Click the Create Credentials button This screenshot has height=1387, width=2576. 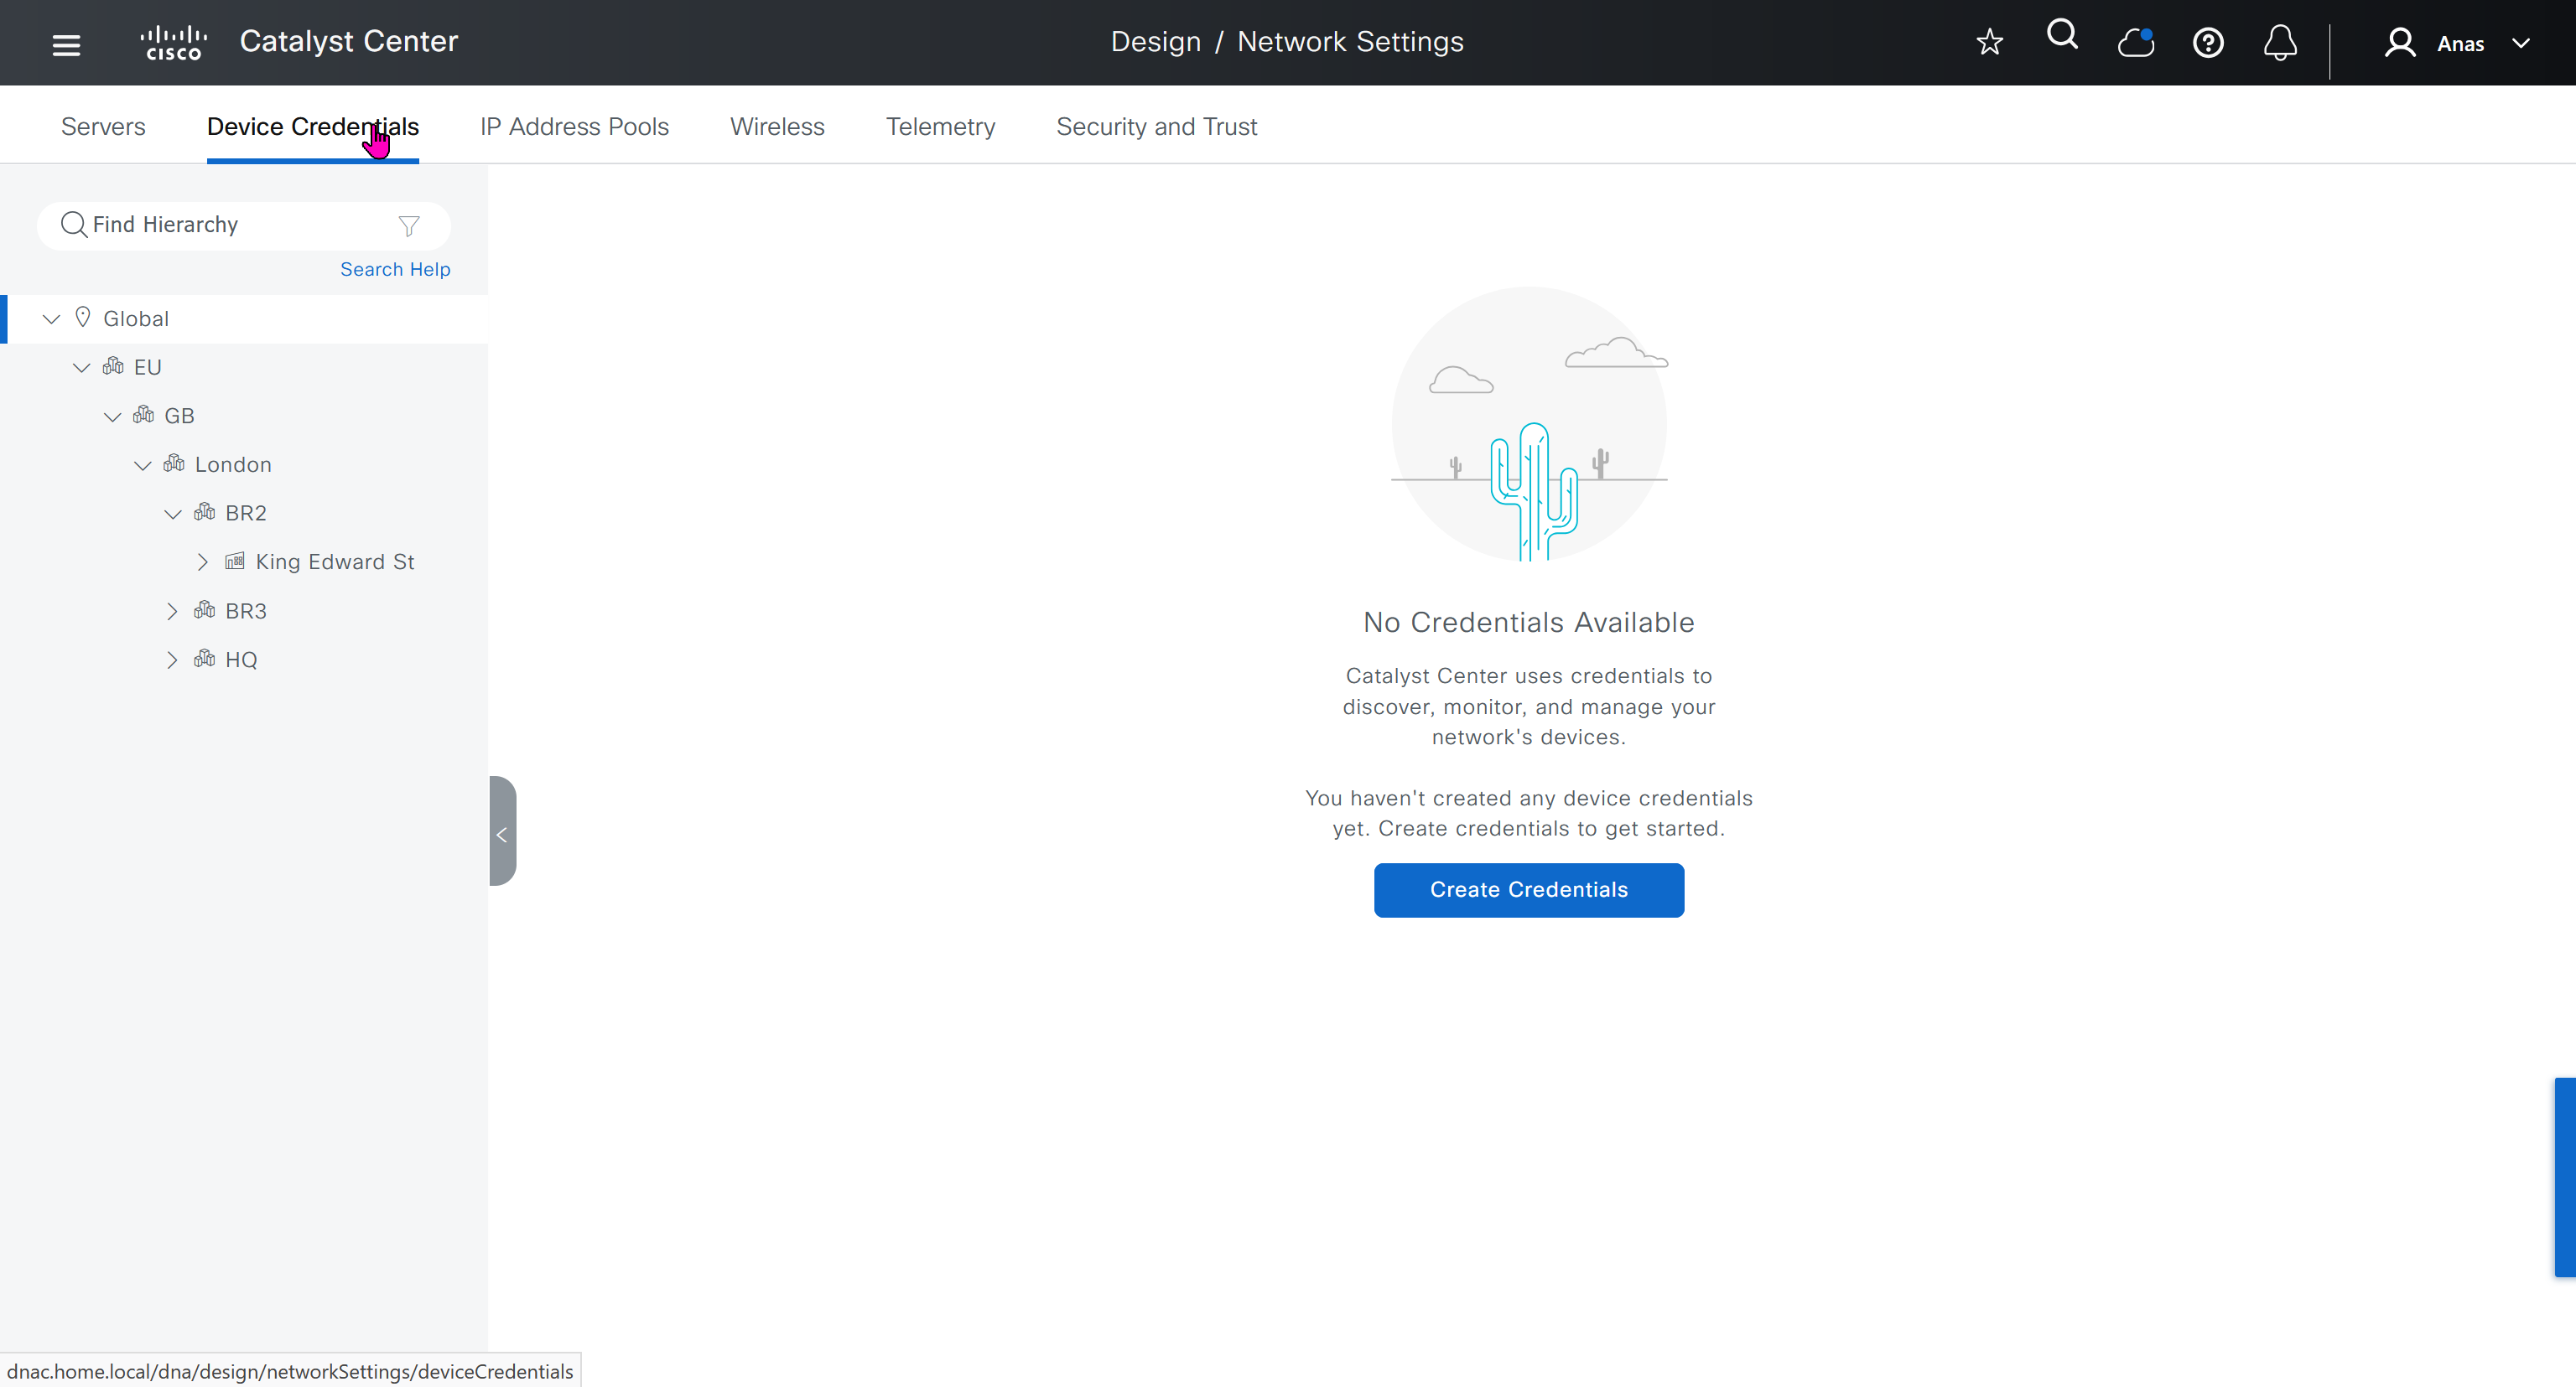(1528, 889)
